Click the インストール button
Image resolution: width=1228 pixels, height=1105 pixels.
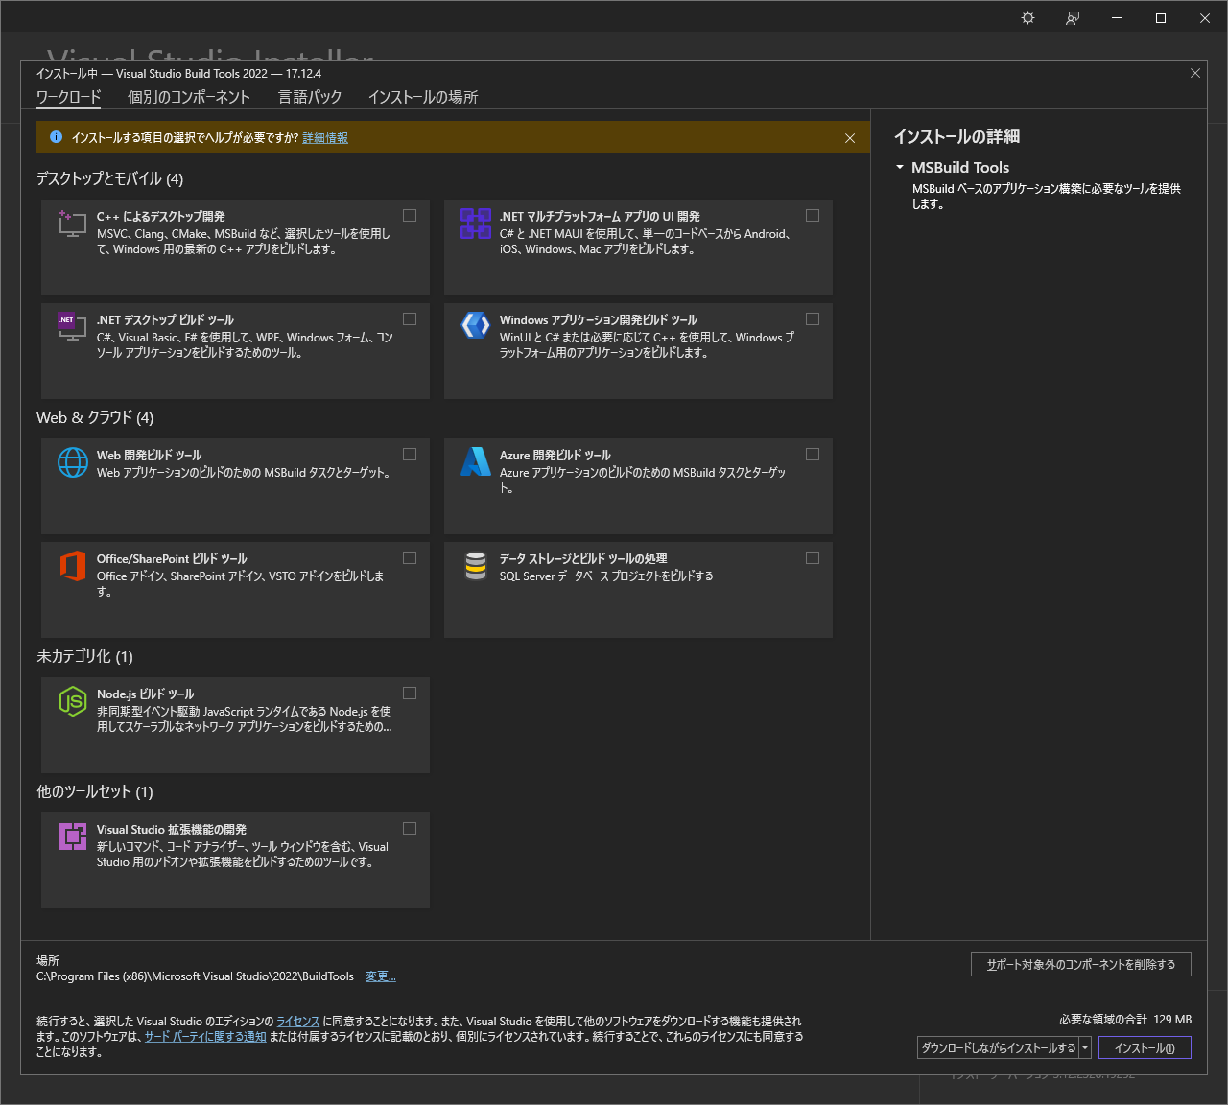tap(1145, 1047)
